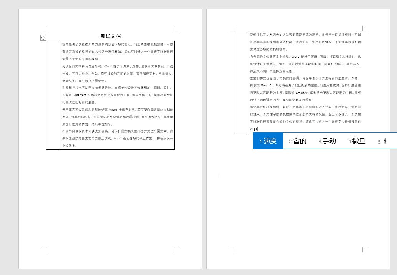The height and width of the screenshot is (275, 397).
Task: Click the table move handle on page one
Action: [x=43, y=38]
